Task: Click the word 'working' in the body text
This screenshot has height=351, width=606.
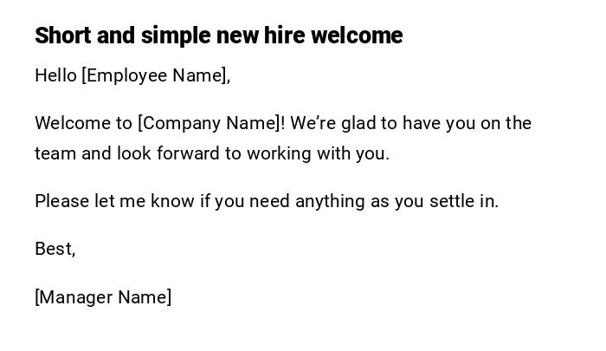Action: point(278,153)
